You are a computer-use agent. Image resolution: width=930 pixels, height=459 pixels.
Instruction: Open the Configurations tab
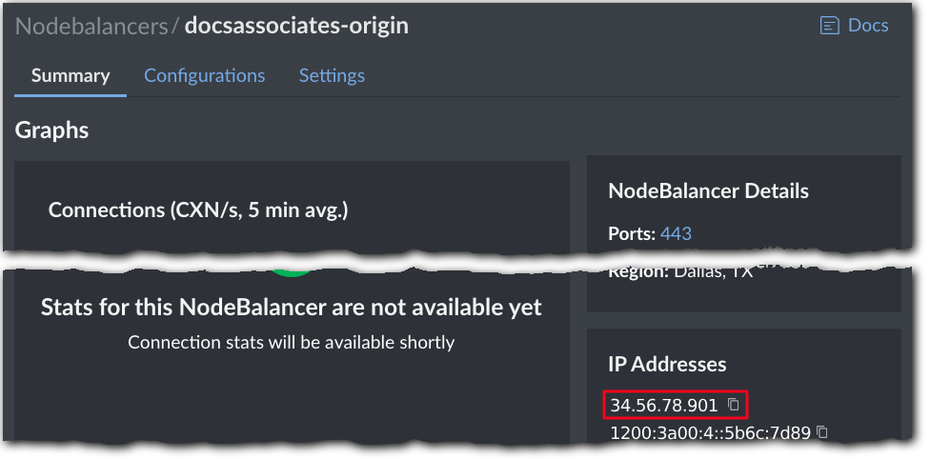coord(204,75)
